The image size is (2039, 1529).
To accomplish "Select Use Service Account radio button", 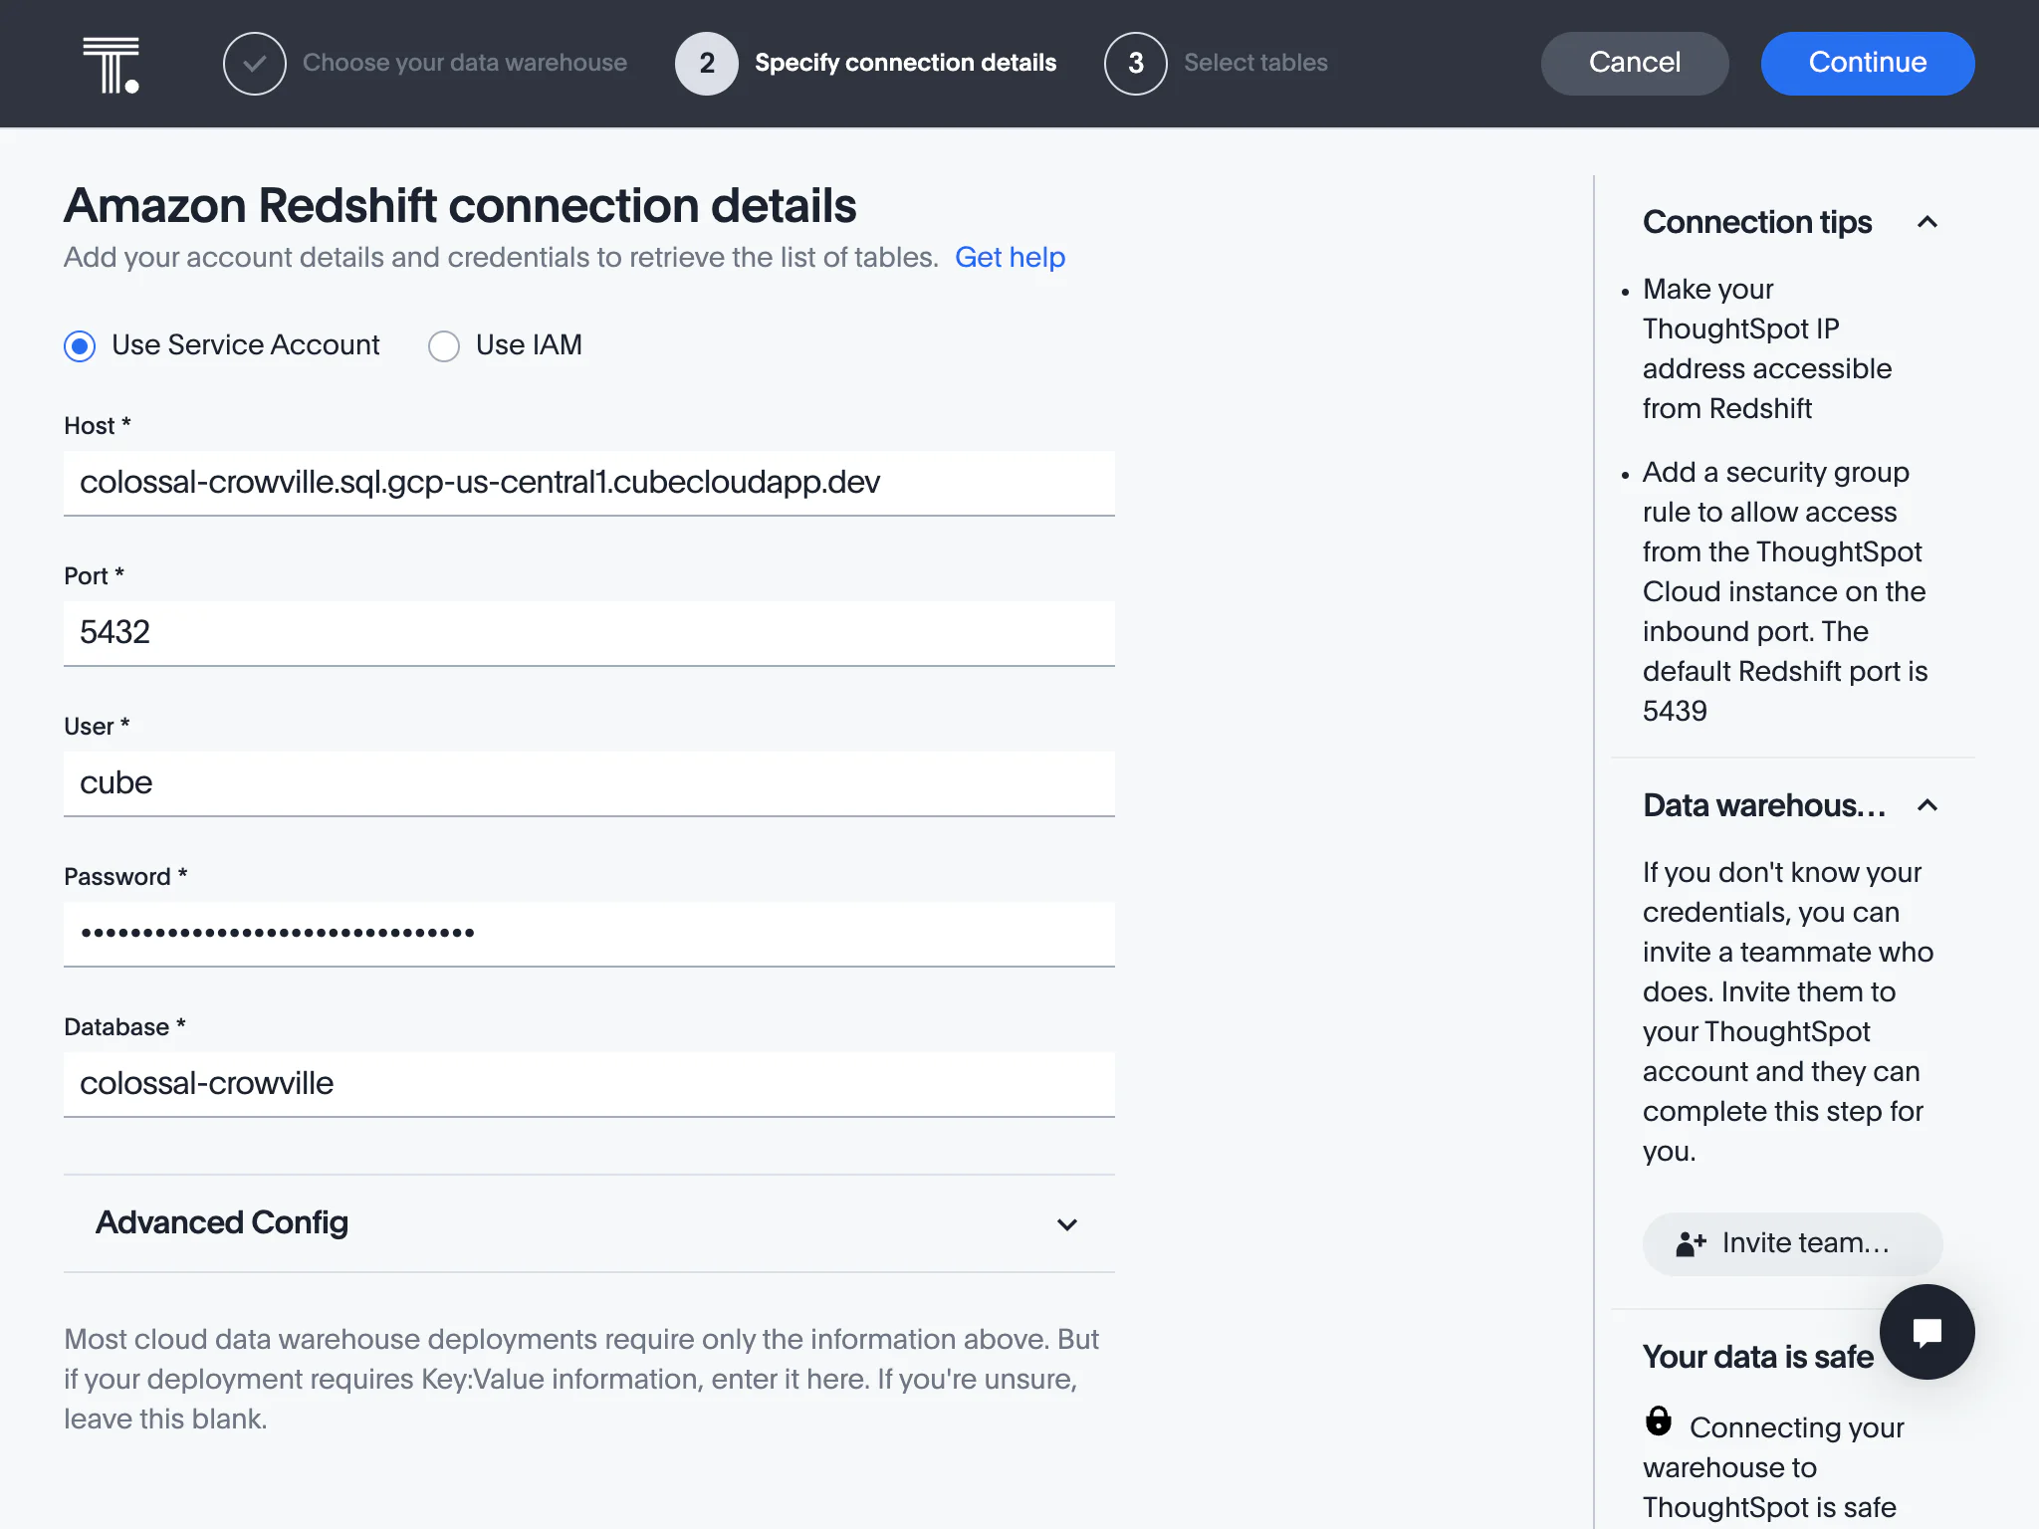I will [x=80, y=345].
